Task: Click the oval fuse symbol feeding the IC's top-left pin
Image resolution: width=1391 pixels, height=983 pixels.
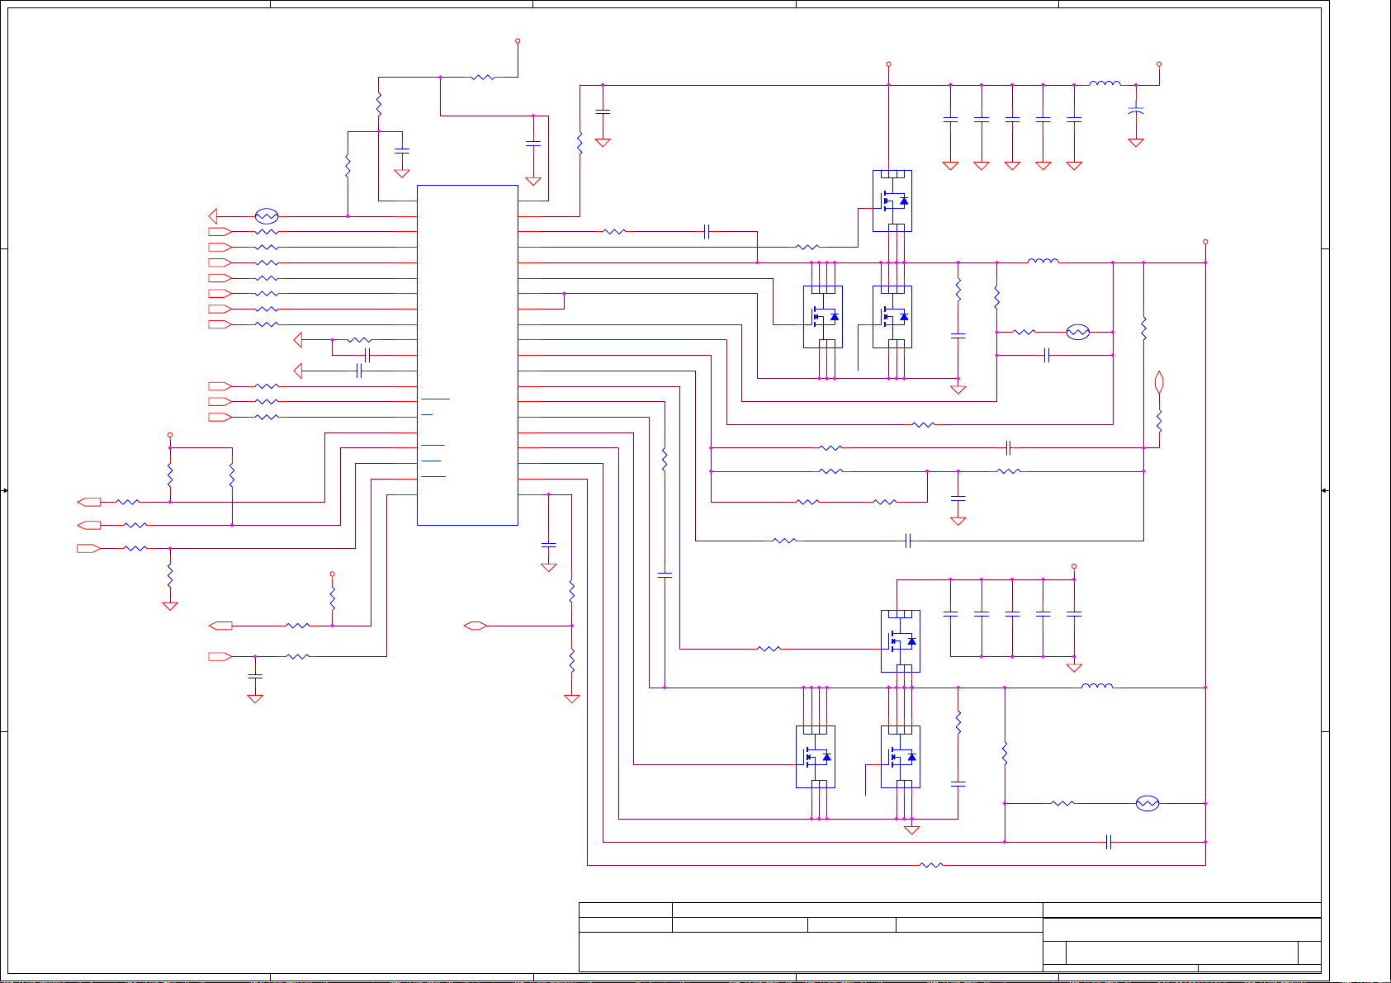Action: (266, 216)
